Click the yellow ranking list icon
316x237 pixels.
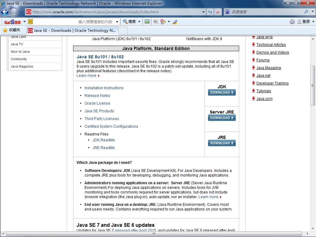(31, 22)
